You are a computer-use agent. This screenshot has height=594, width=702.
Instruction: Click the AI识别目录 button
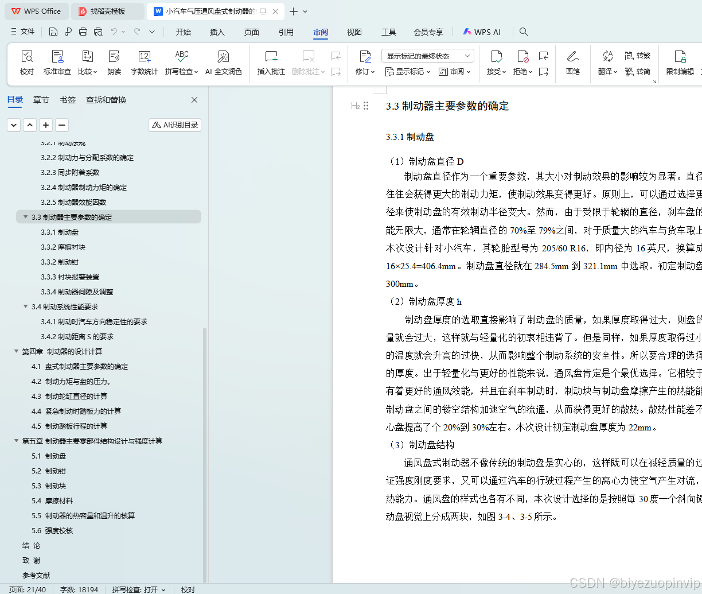[x=175, y=125]
